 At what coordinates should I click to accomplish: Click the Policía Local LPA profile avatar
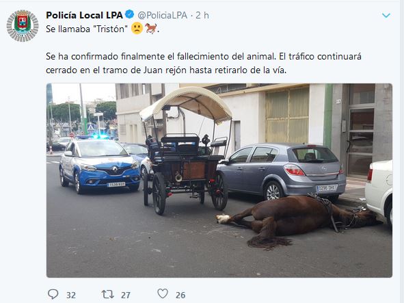[x=23, y=26]
